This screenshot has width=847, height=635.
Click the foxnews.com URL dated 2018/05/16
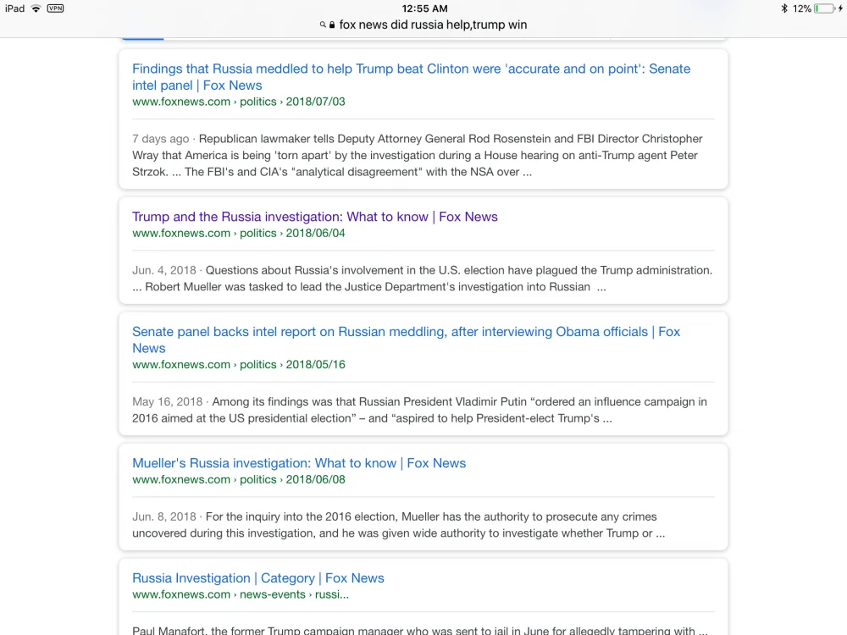tap(239, 364)
